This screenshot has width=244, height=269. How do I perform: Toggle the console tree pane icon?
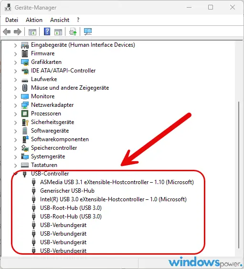point(32,32)
